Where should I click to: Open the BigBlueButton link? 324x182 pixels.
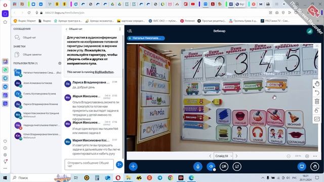click(104, 72)
